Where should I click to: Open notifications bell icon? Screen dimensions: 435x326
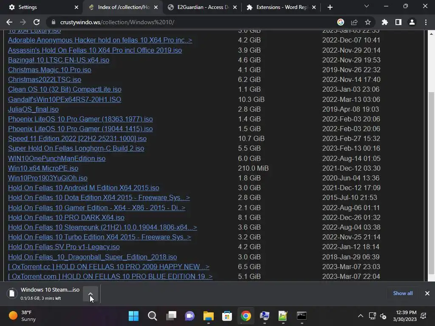[424, 316]
